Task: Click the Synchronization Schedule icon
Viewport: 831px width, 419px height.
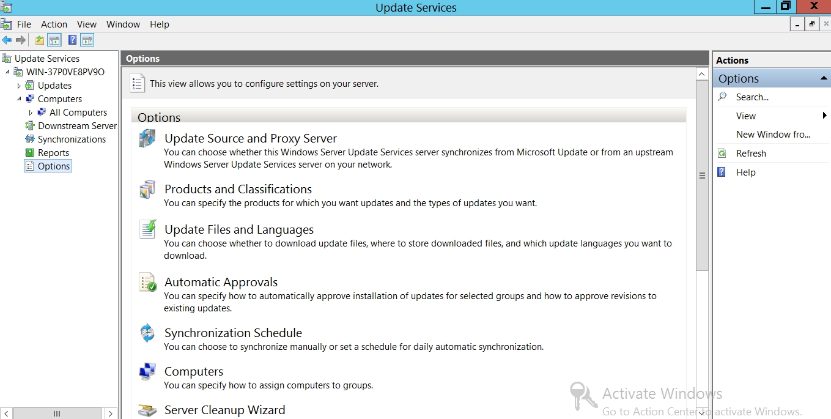Action: point(147,333)
